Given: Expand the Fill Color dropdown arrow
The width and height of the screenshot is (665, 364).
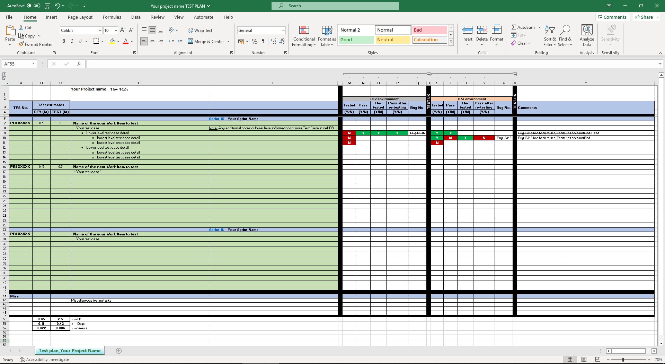Looking at the screenshot, I should 118,41.
